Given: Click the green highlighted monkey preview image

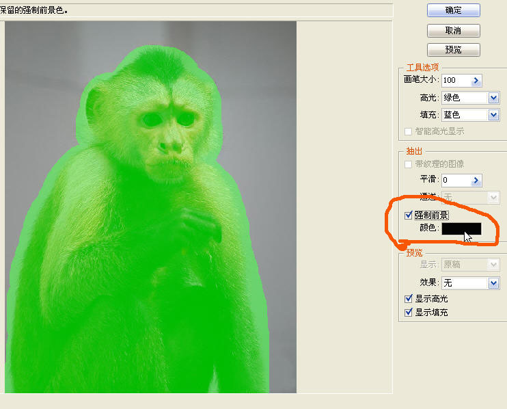Looking at the screenshot, I should tap(151, 207).
